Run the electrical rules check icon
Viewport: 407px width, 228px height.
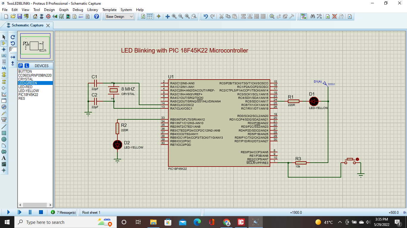click(x=350, y=17)
